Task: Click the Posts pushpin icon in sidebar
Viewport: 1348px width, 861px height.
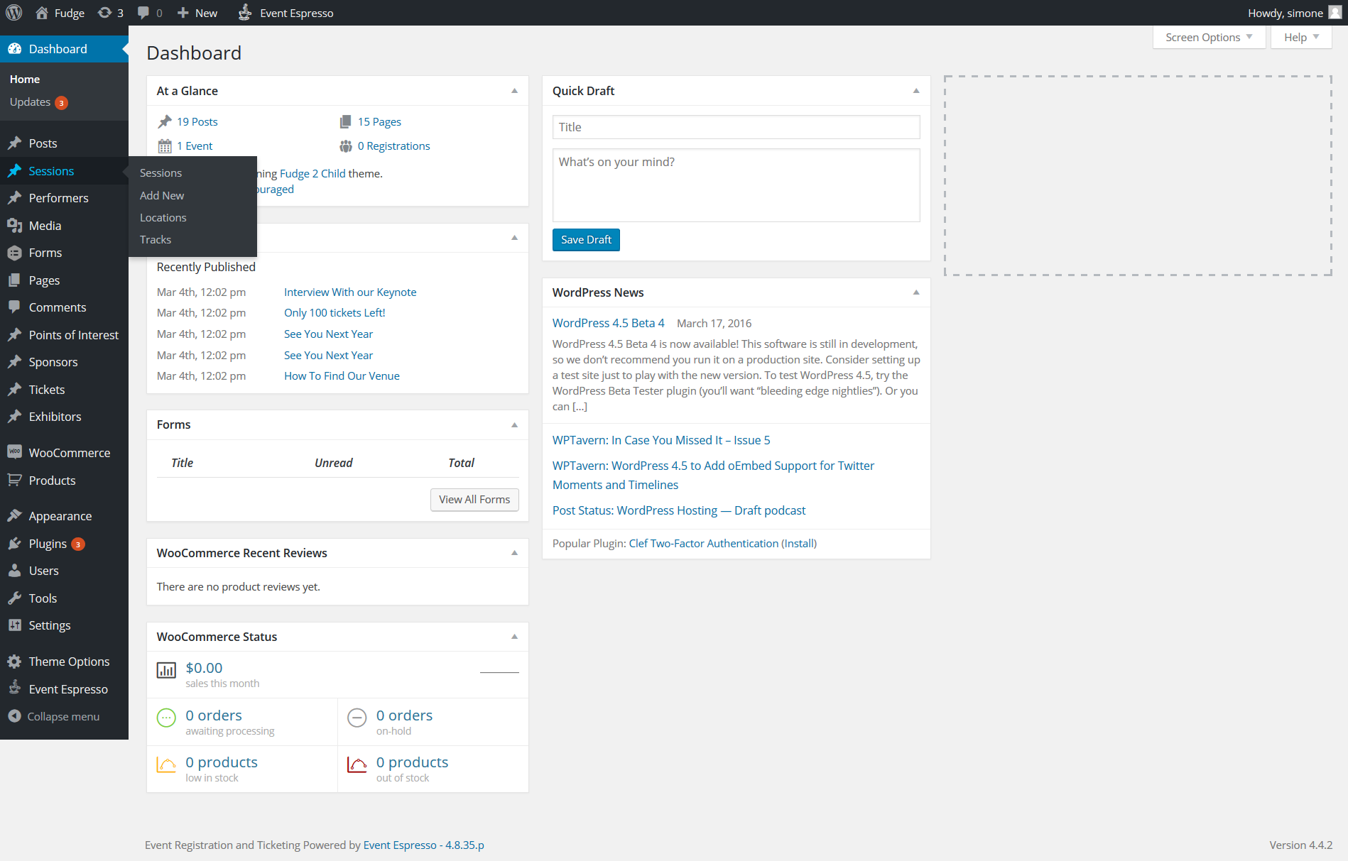Action: tap(14, 143)
